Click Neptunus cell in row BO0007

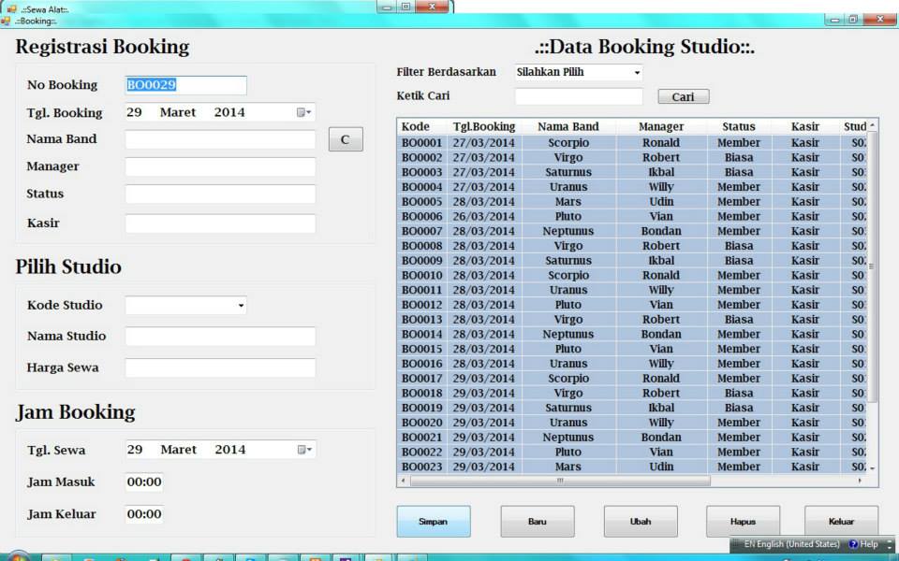(568, 231)
